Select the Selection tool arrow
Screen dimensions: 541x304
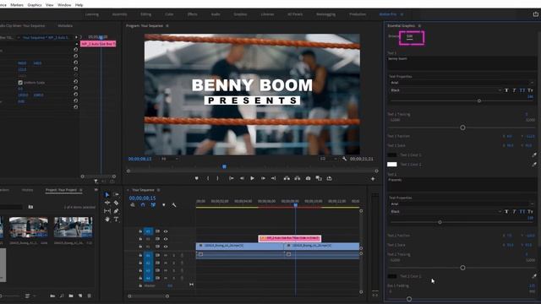(x=107, y=195)
